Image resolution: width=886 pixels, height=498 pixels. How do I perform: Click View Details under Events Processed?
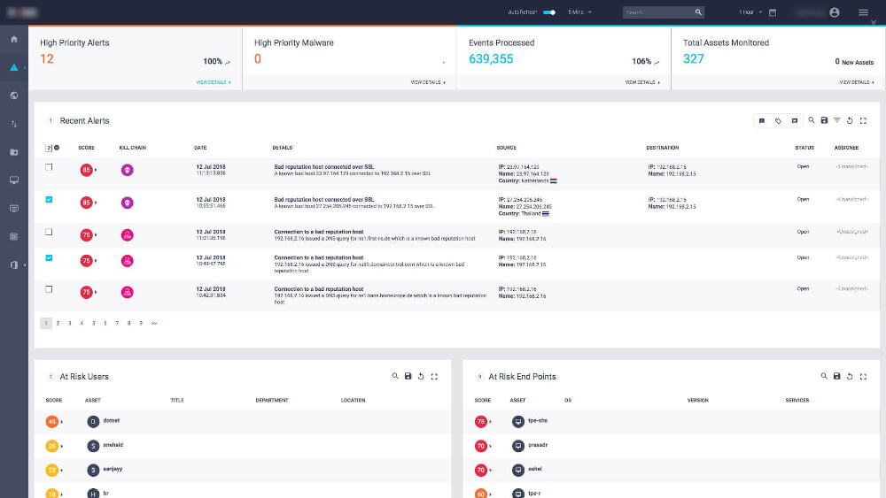pyautogui.click(x=641, y=82)
